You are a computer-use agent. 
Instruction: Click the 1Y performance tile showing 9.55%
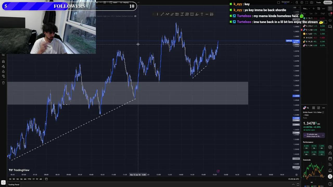pyautogui.click(x=322, y=153)
